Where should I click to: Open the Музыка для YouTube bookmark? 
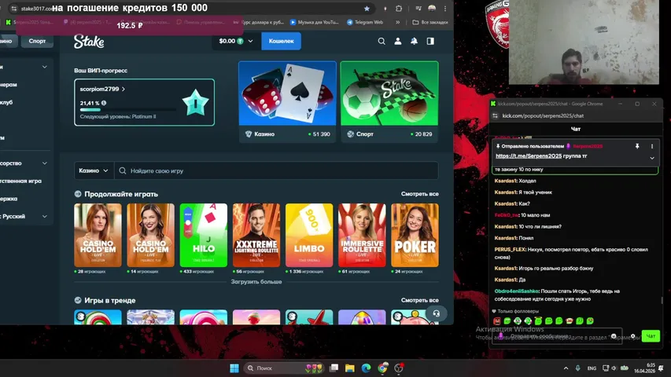[x=315, y=22]
